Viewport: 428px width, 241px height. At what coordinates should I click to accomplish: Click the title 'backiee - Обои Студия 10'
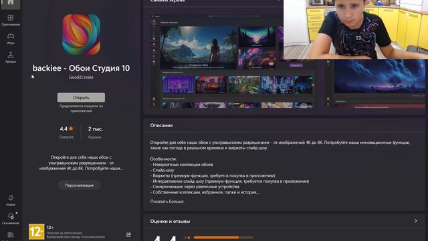[x=81, y=68]
